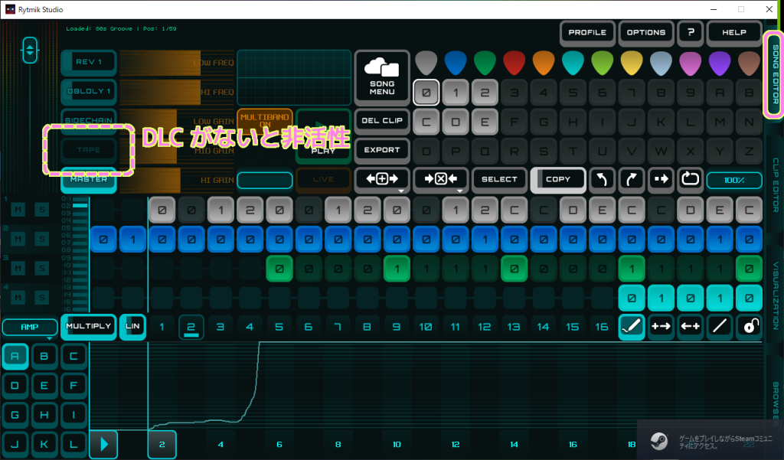Select automation slot L

coord(73,444)
